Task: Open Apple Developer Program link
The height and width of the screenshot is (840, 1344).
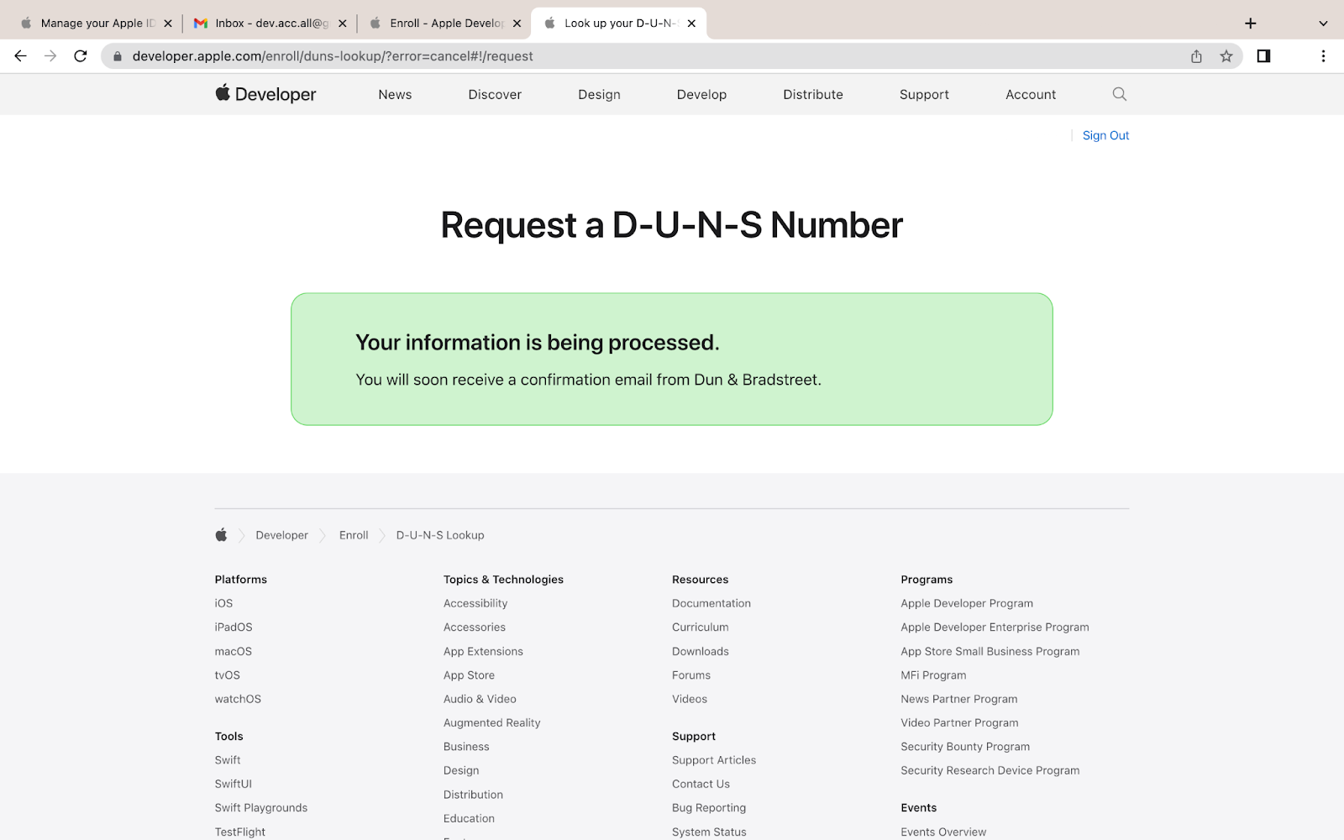Action: (x=967, y=603)
